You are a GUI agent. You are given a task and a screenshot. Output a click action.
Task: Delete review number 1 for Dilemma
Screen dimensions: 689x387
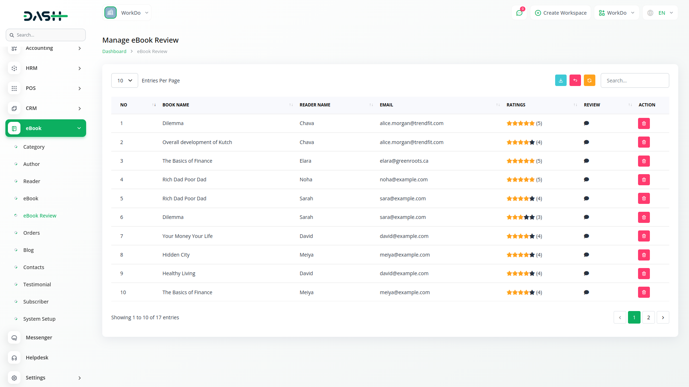[x=644, y=123]
